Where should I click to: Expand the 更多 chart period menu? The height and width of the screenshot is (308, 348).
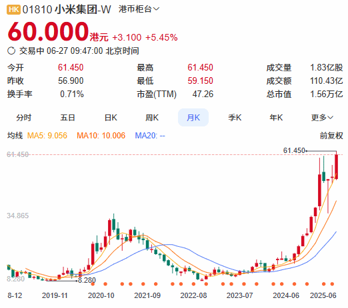coord(322,118)
